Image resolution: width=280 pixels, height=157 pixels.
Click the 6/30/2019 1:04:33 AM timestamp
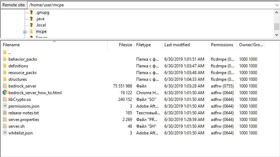coord(184,79)
